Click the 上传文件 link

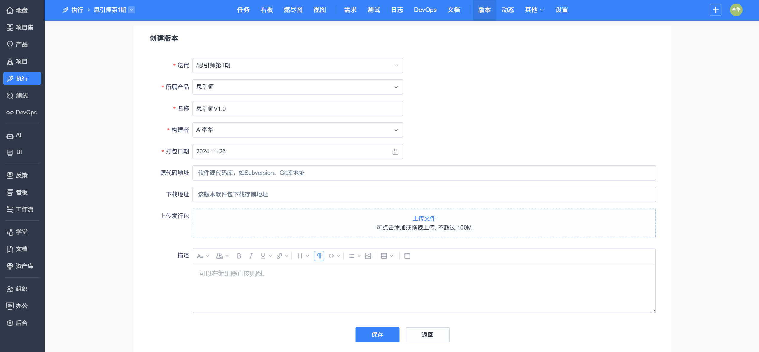(424, 218)
